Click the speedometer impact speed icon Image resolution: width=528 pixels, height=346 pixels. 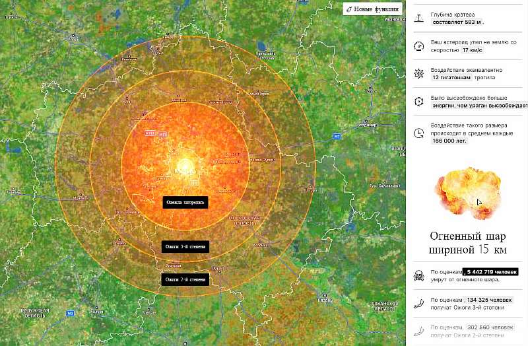418,46
